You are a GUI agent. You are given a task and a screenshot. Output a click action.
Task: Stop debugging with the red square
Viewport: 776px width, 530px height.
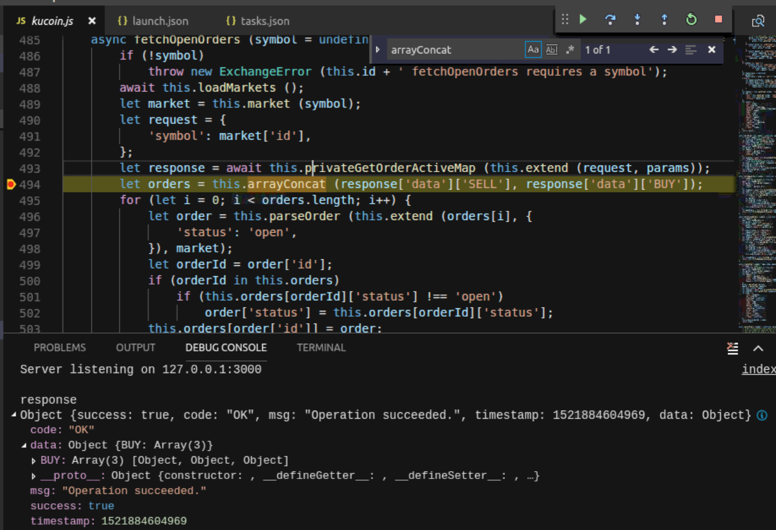719,20
